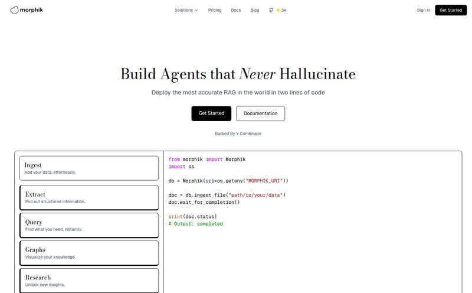This screenshot has height=293, width=472.
Task: Click the Sign In link
Action: 424,10
